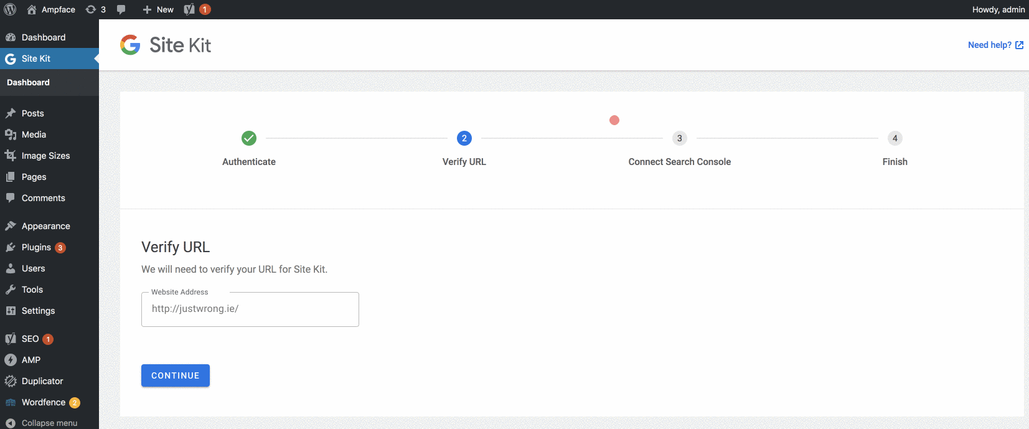Open the Yoast SEO icon in admin bar

(x=189, y=9)
